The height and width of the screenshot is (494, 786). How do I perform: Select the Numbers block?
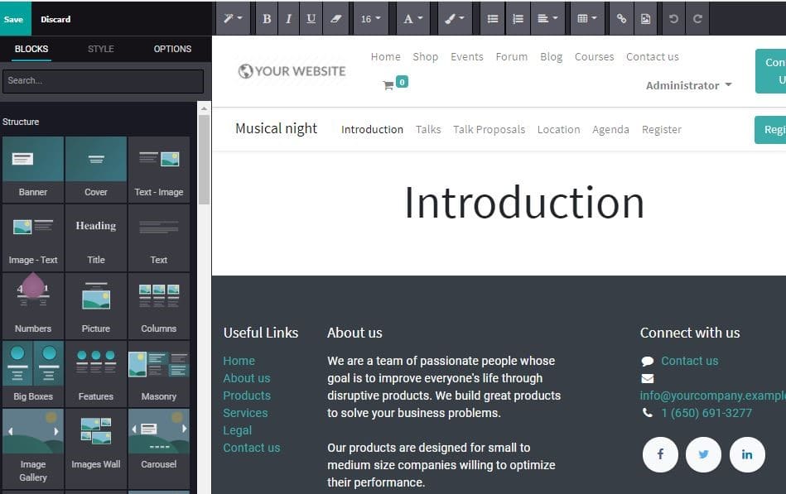33,305
